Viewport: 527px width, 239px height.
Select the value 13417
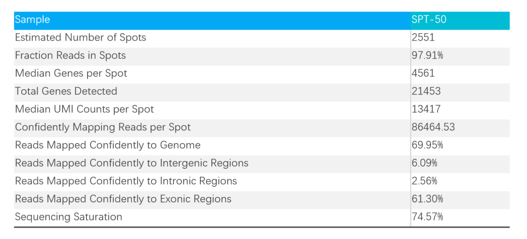point(426,110)
